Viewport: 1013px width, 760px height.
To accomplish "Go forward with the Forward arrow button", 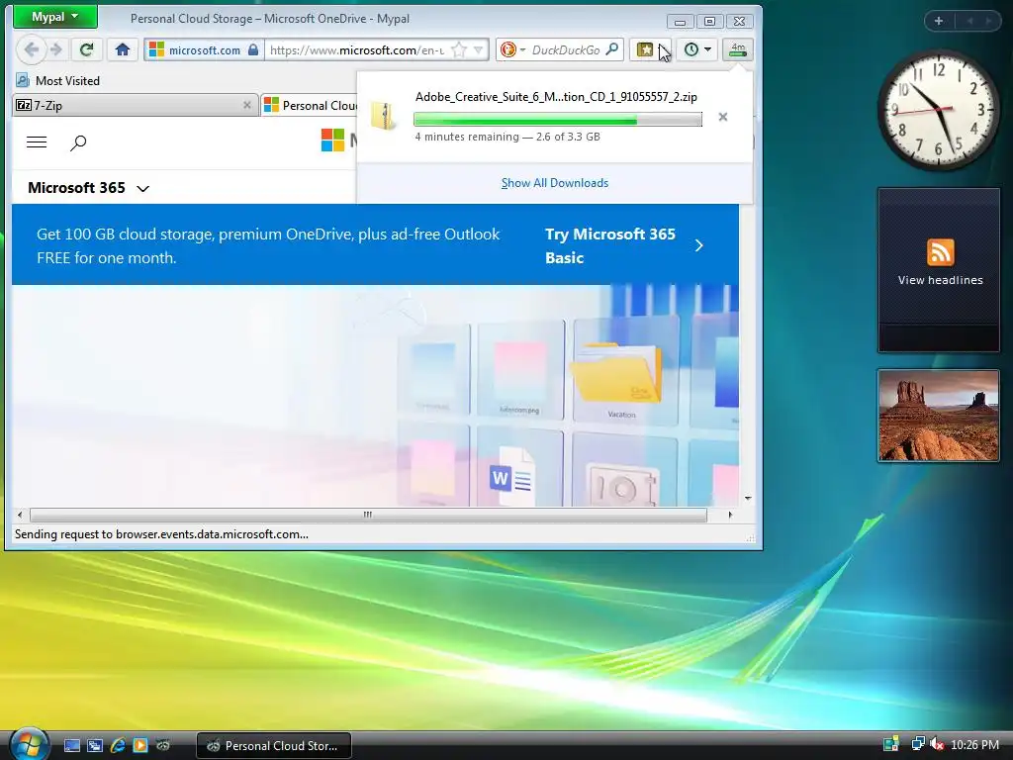I will (x=56, y=49).
